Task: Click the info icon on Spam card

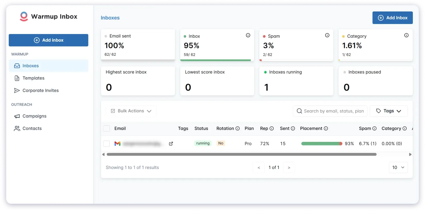Action: pyautogui.click(x=327, y=35)
